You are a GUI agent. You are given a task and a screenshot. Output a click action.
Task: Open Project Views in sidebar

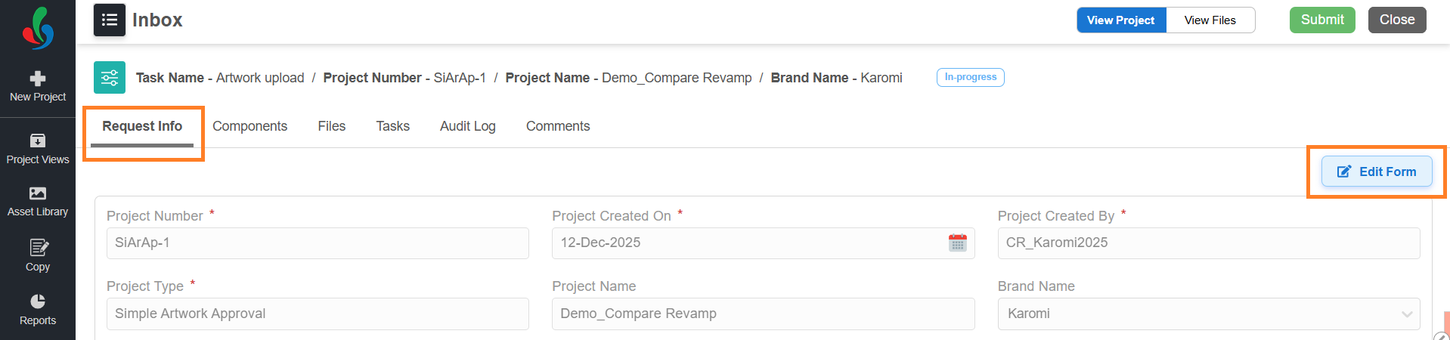pos(38,149)
